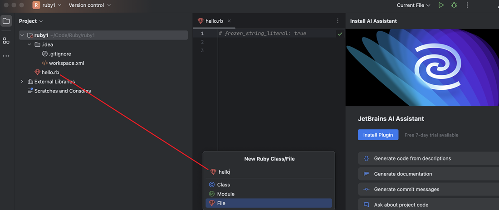Select the hello.rb editor tab
The height and width of the screenshot is (210, 499).
(214, 21)
